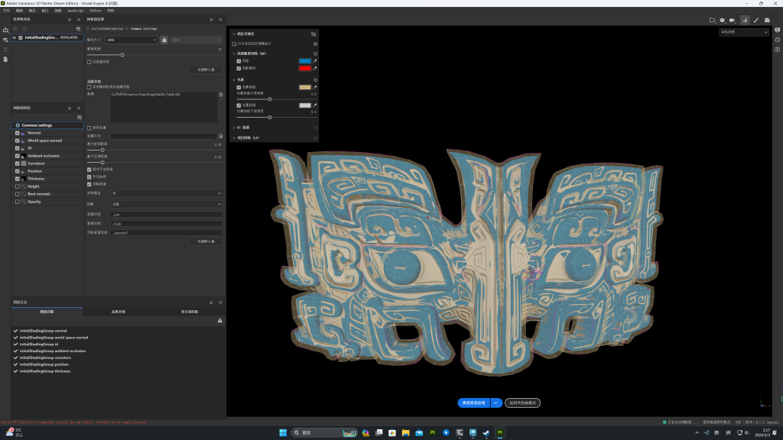
Task: Click info icon beside selected texture set option
Action: tap(315, 44)
